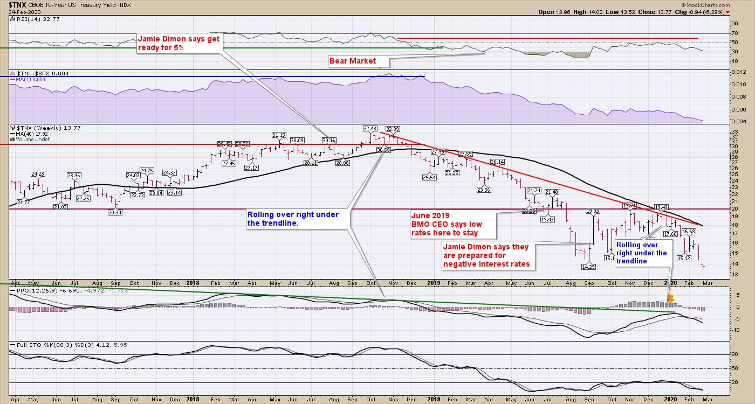Click the 'Rolling over right under the trendline.' note

[x=293, y=219]
